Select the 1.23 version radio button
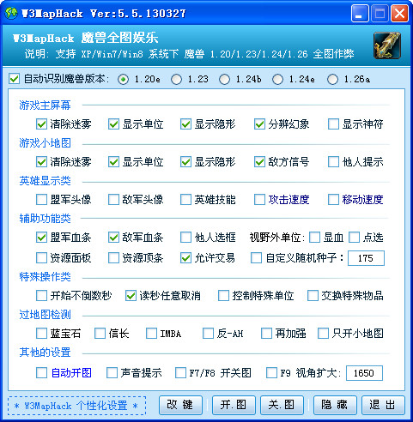 pyautogui.click(x=176, y=79)
